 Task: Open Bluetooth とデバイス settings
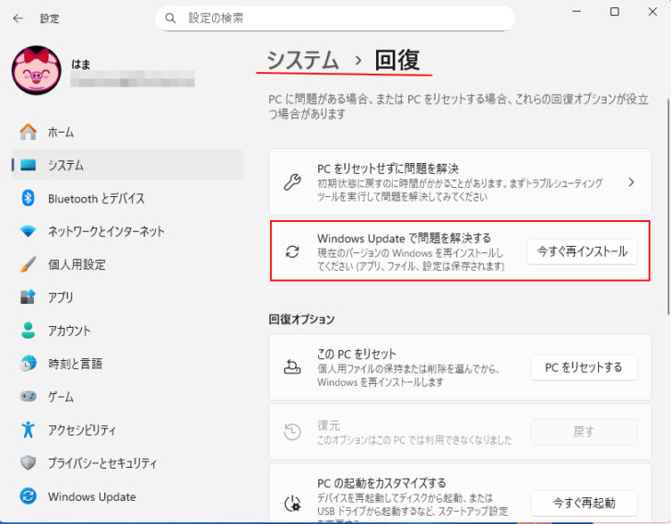127,198
